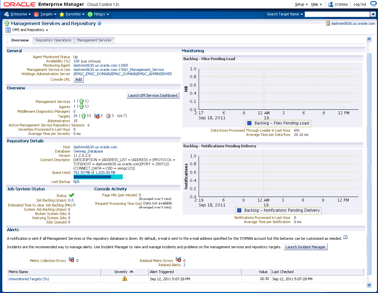Open the Oemrep_Database link

88,151
